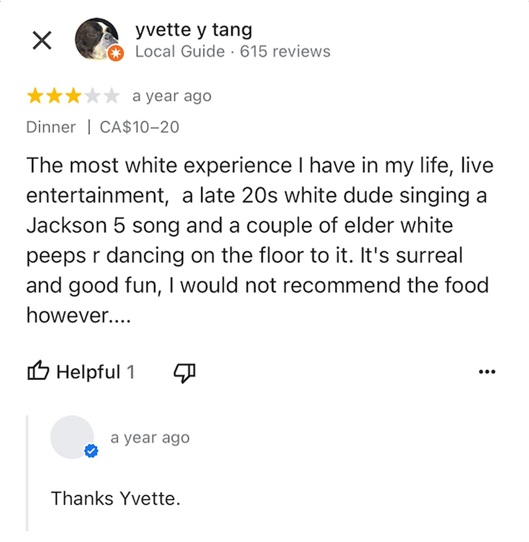529x542 pixels.
Task: Open the three-dot more options menu
Action: (x=487, y=372)
